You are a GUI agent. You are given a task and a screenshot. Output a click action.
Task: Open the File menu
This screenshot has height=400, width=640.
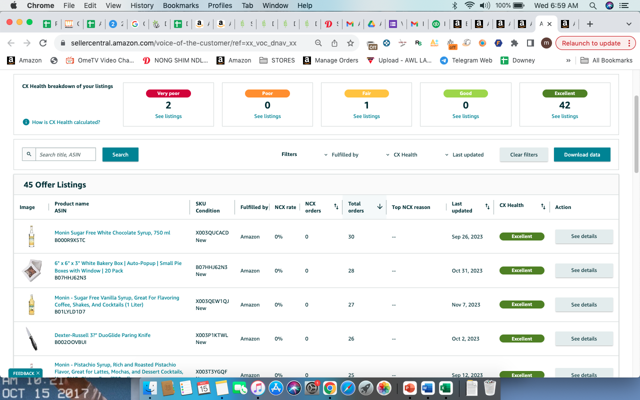point(69,5)
